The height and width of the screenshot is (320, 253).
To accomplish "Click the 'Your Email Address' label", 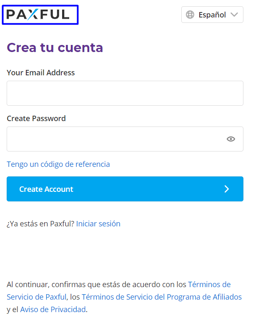I will coord(41,73).
